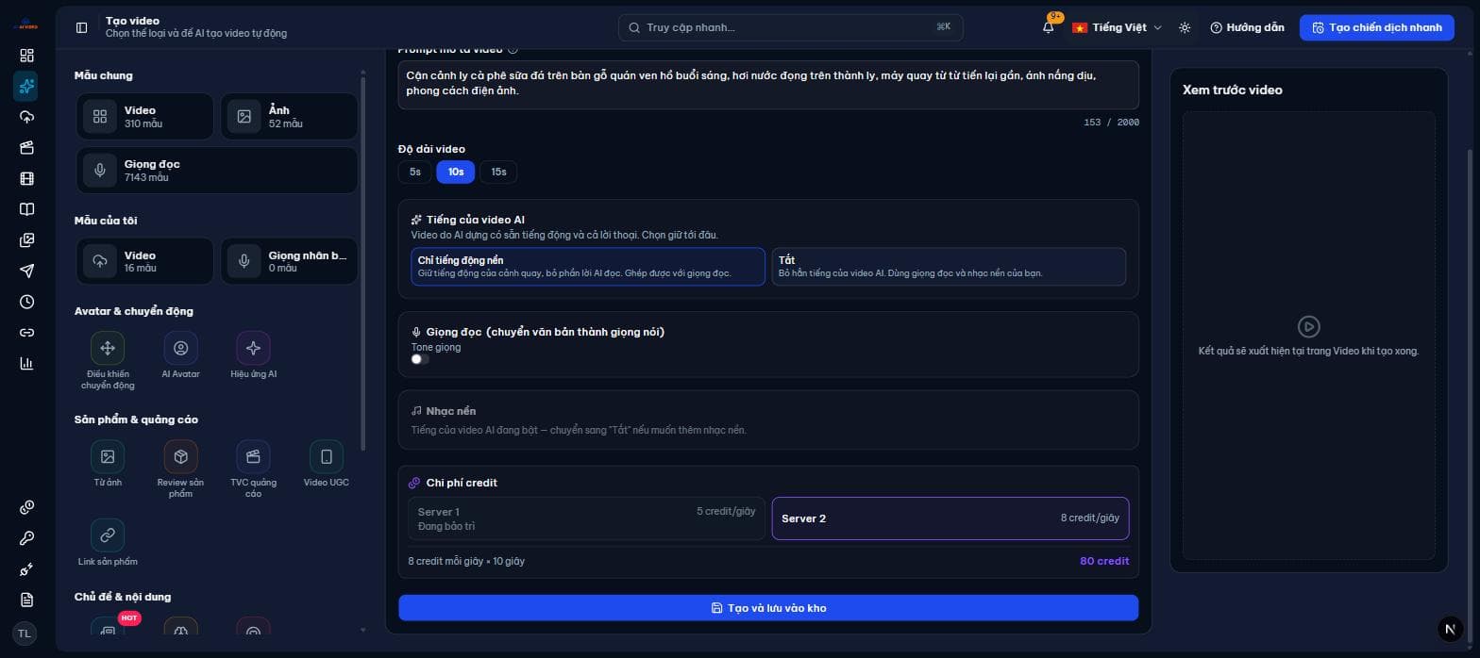Open the dashboard grid icon in left rail
Viewport: 1480px width, 658px height.
pos(26,56)
